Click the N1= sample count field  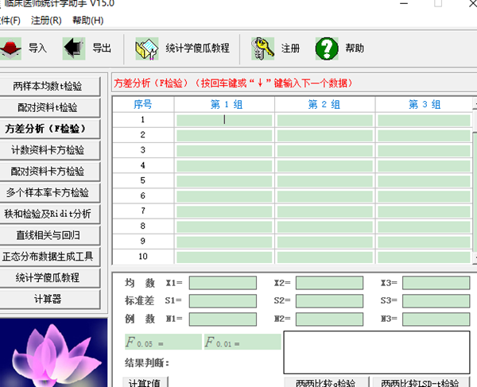(x=223, y=319)
